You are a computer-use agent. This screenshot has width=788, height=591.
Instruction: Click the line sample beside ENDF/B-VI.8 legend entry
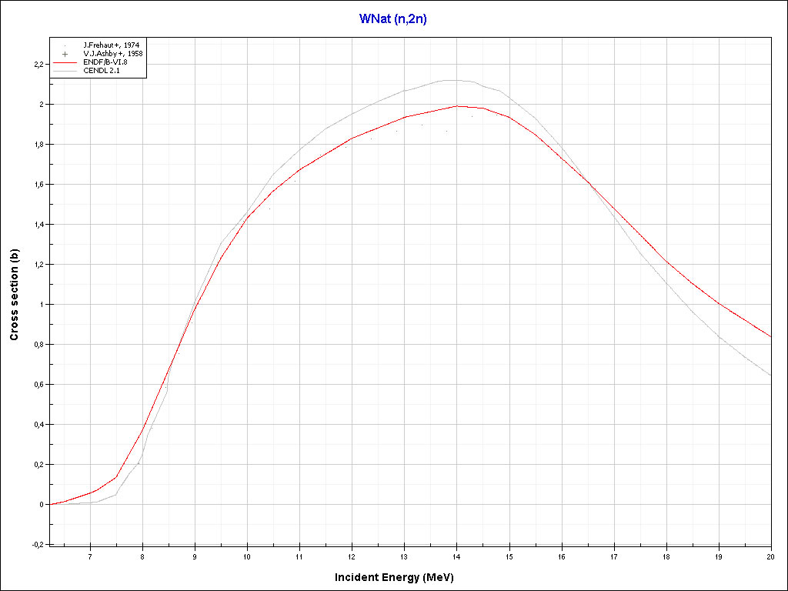[65, 62]
